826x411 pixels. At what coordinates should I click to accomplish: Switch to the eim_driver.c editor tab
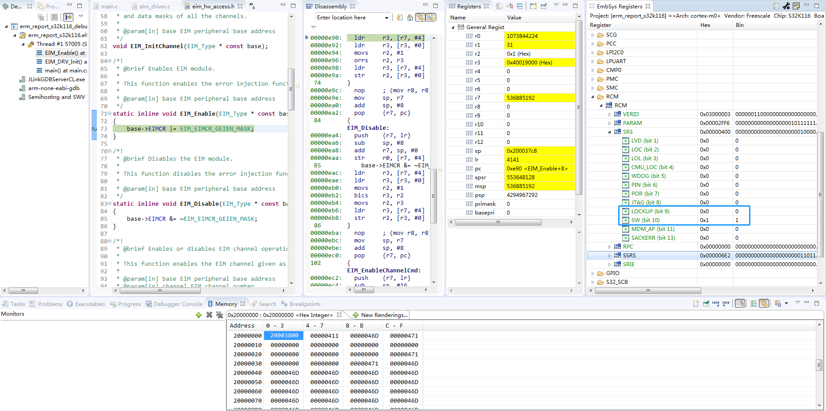point(155,6)
